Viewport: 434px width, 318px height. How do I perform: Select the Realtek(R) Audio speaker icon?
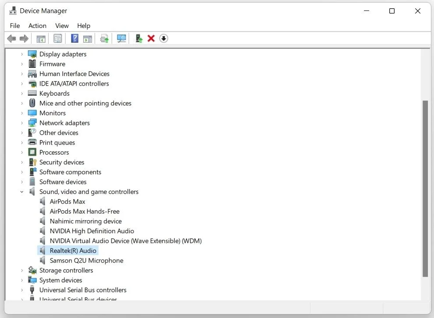click(42, 250)
